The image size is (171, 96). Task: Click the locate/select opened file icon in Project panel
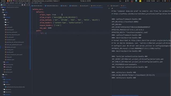pos(22,5)
